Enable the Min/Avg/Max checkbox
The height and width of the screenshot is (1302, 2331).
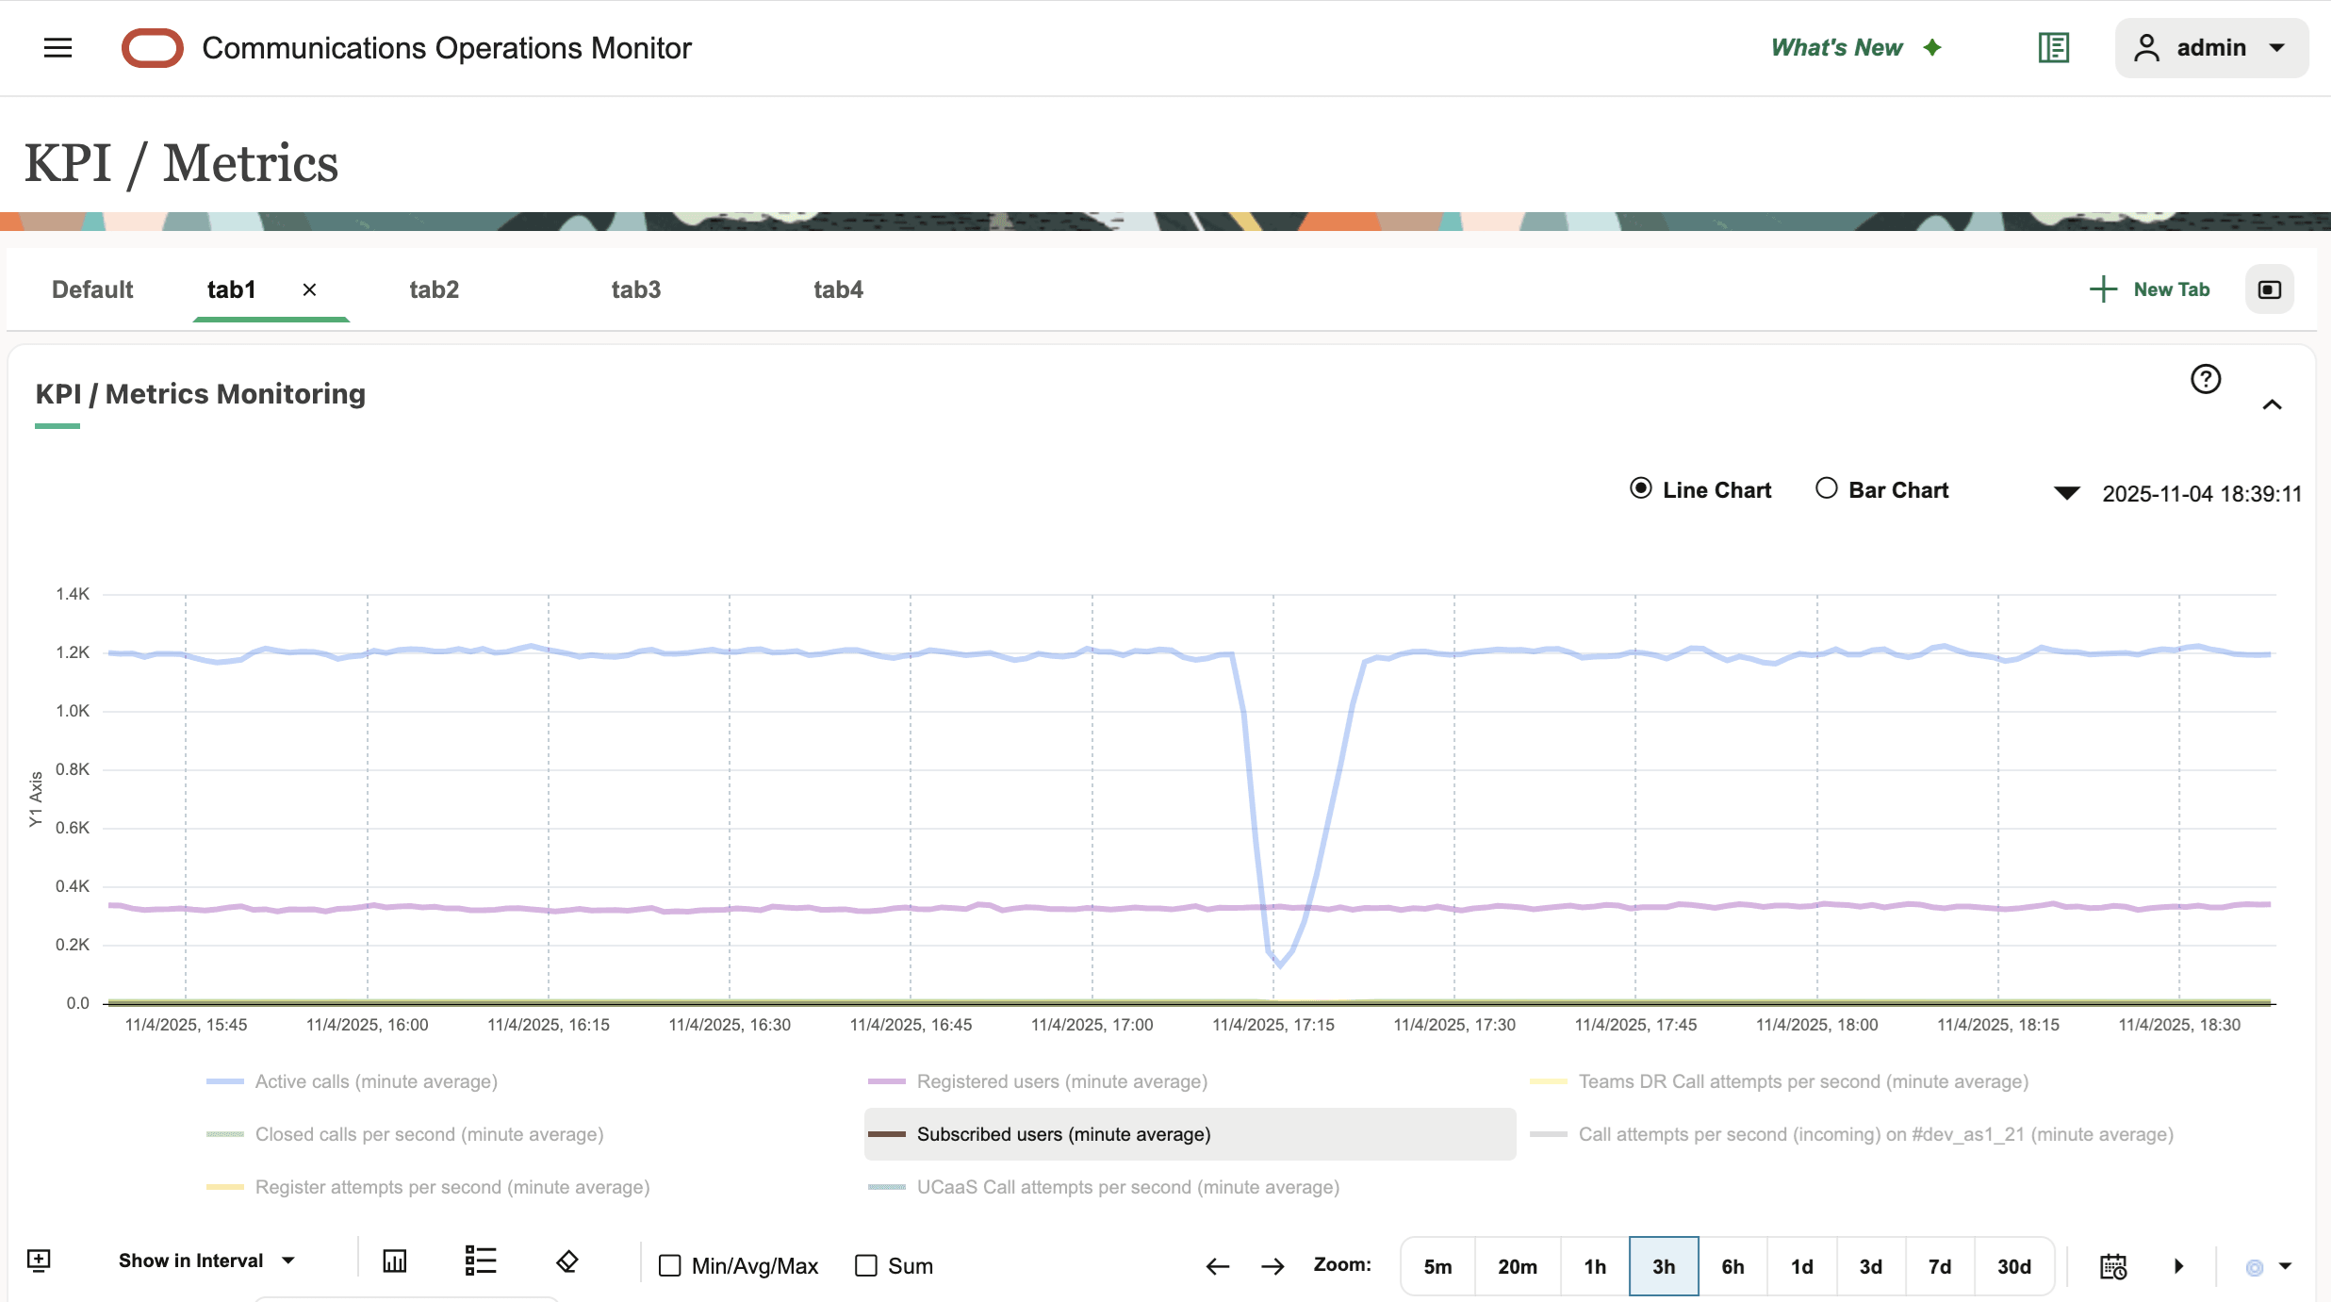(x=670, y=1266)
